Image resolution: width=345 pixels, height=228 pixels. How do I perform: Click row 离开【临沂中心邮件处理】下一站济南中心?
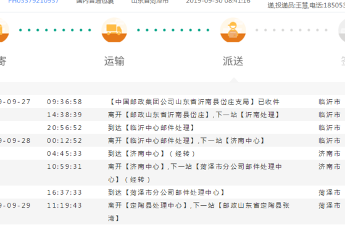[x=186, y=140]
